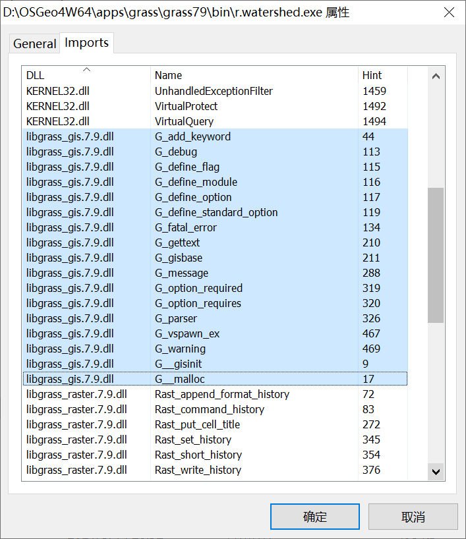This screenshot has width=466, height=539.
Task: Select the Imports tab
Action: tap(86, 43)
